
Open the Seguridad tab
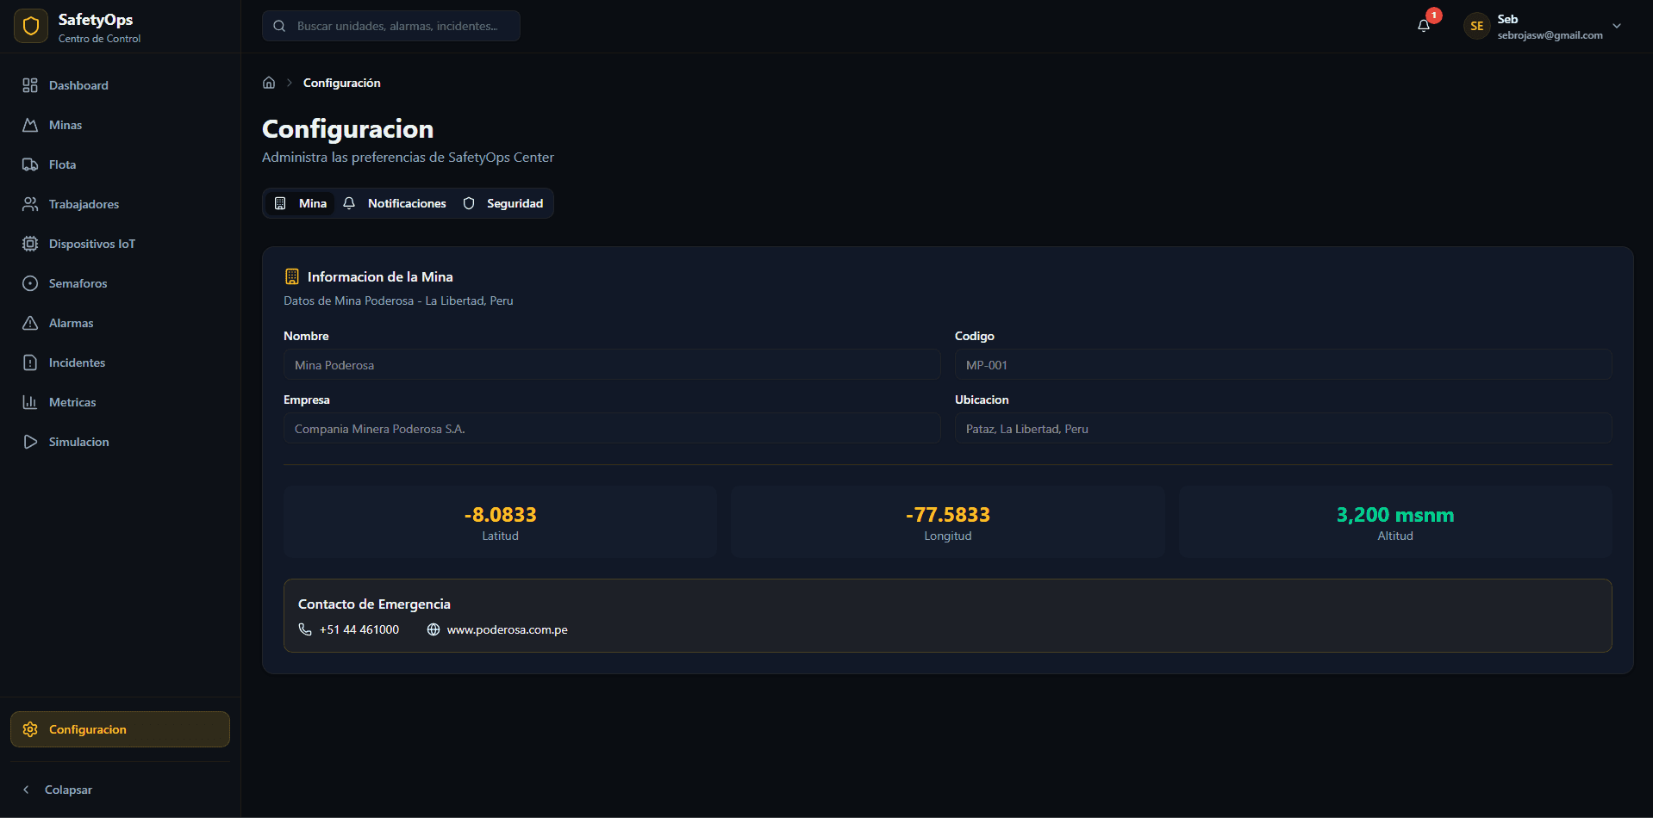[504, 203]
